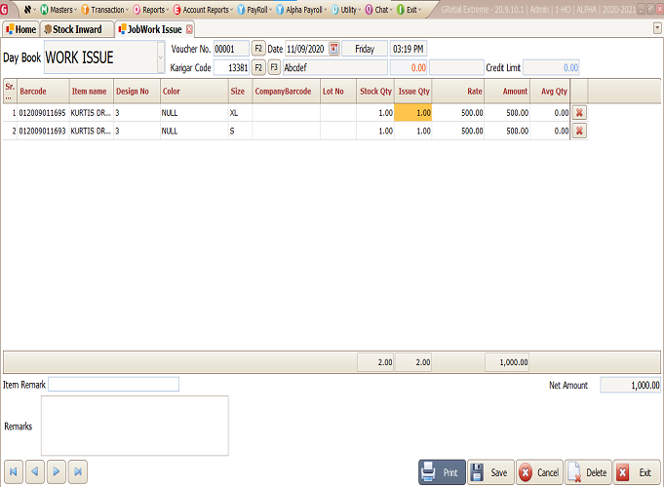Open the Account Reports menu
This screenshot has height=487, width=664.
(x=203, y=10)
